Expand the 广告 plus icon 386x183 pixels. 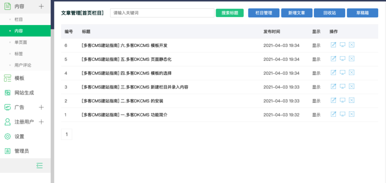41,107
